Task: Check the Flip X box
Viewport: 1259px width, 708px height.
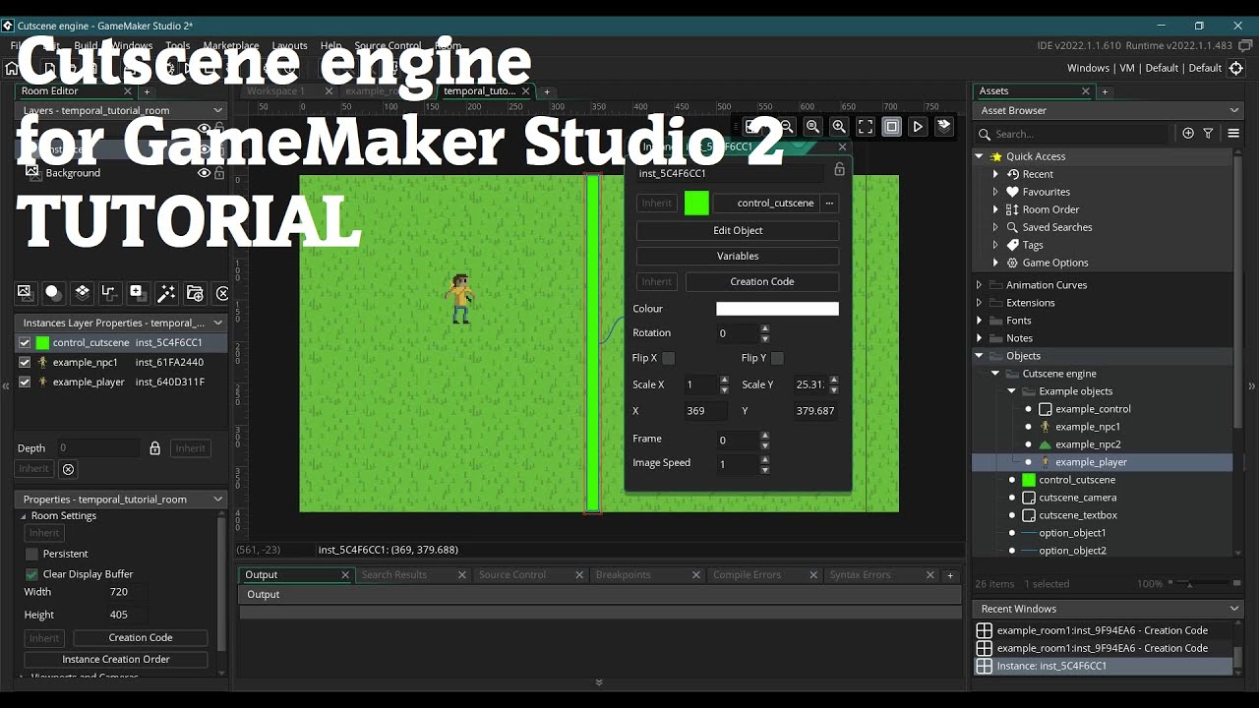Action: (669, 358)
